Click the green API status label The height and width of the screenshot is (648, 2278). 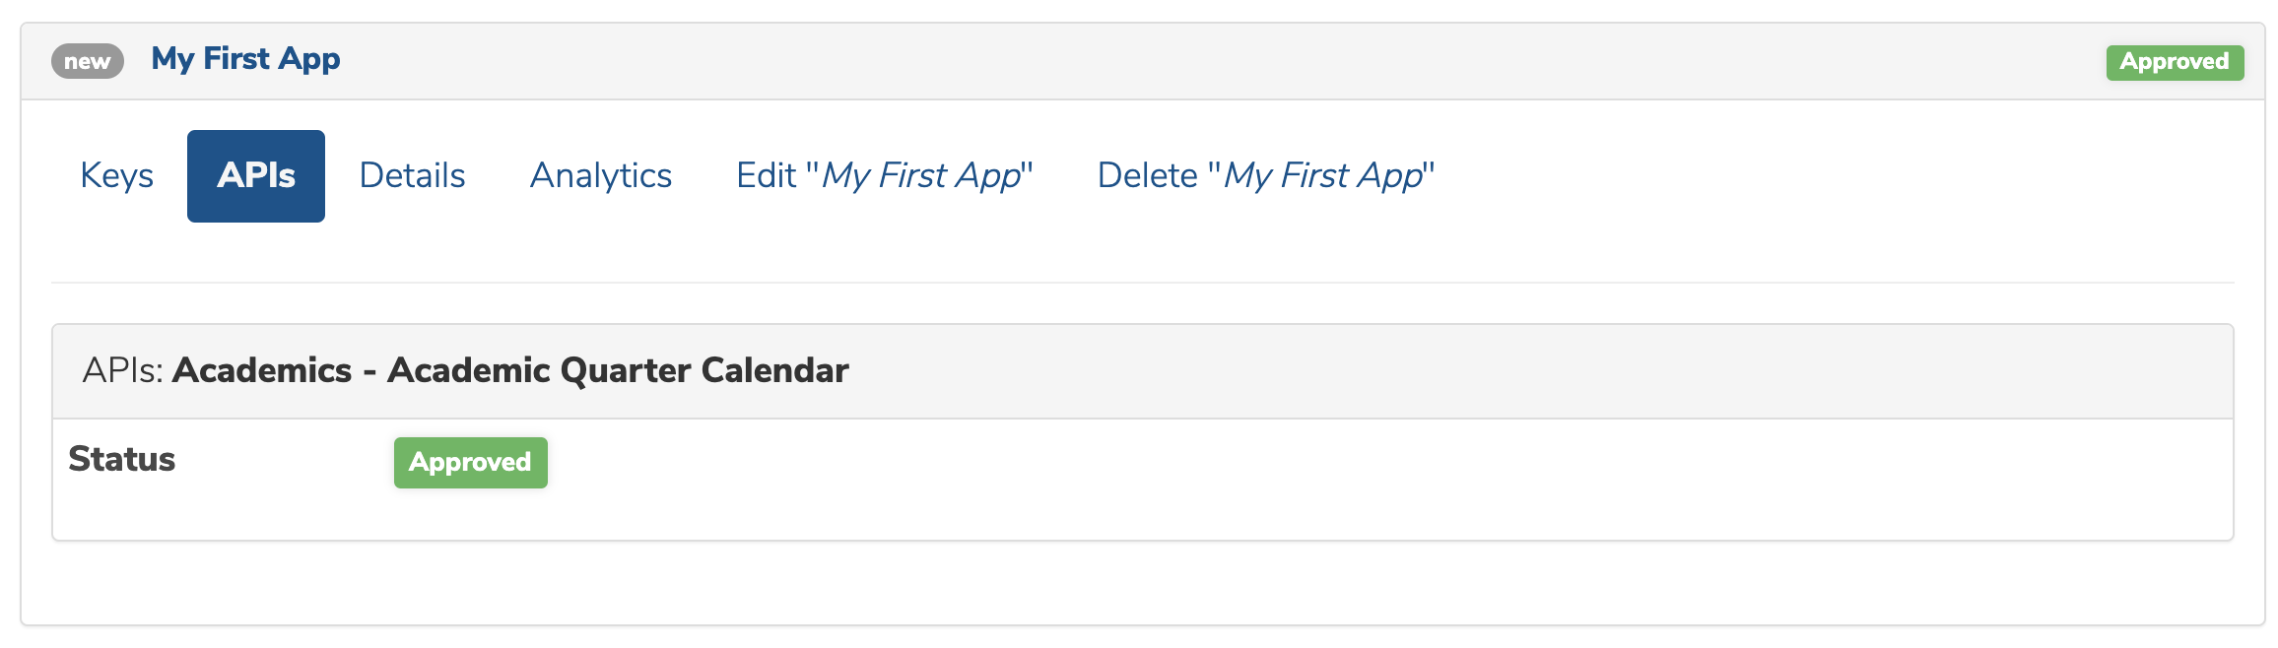coord(471,462)
